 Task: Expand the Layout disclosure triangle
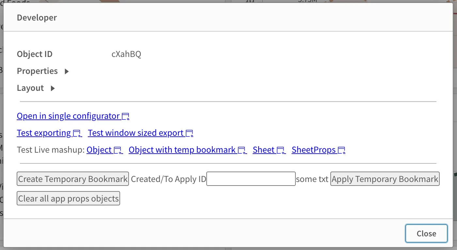[x=53, y=88]
